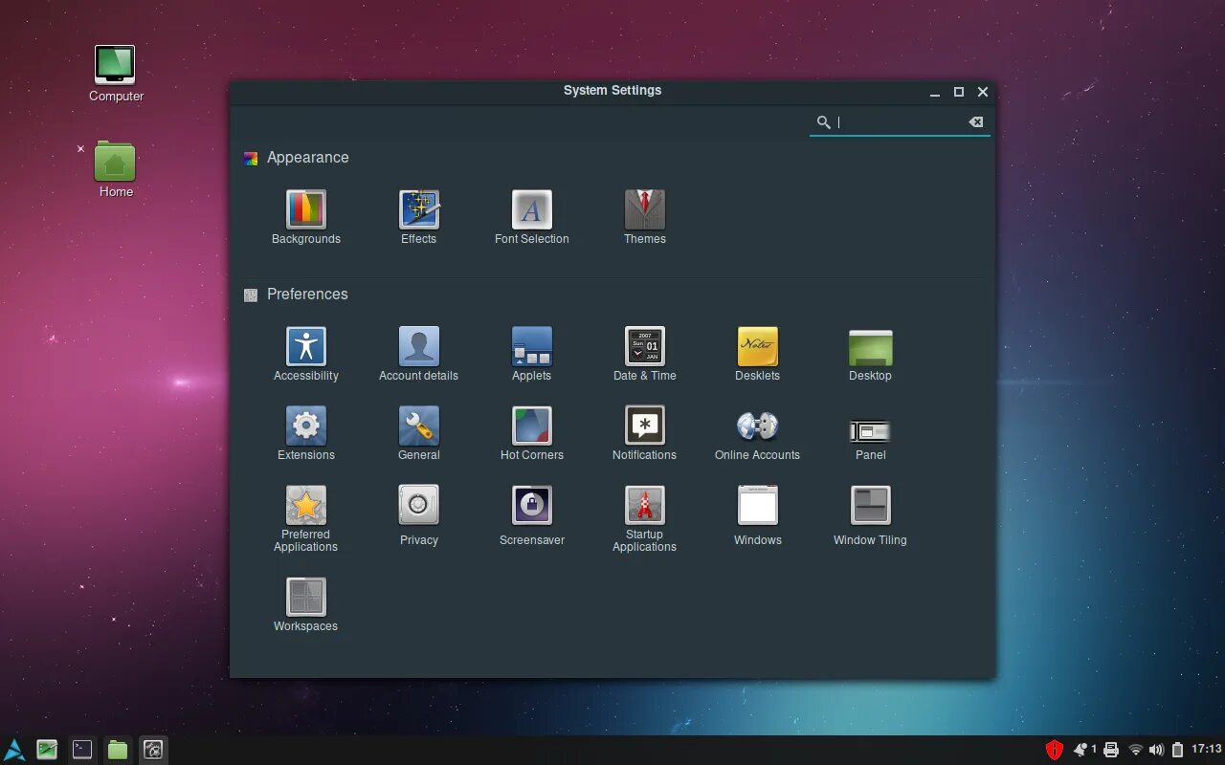
Task: Select the Home folder desktop icon
Action: 116,170
